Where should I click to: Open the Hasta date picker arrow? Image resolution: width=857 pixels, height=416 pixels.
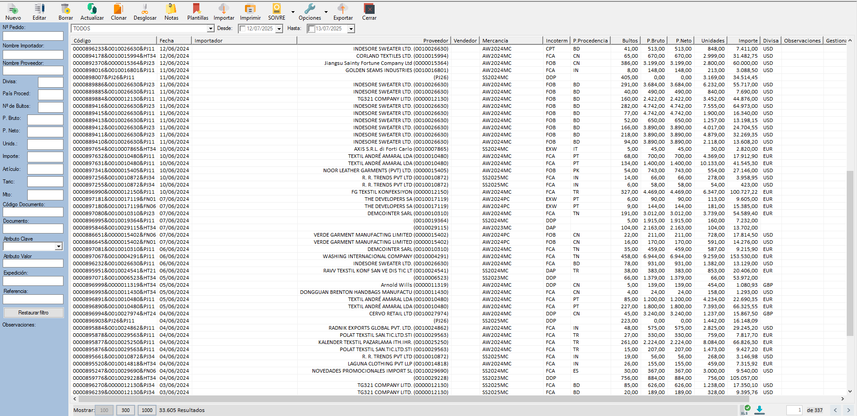[351, 29]
